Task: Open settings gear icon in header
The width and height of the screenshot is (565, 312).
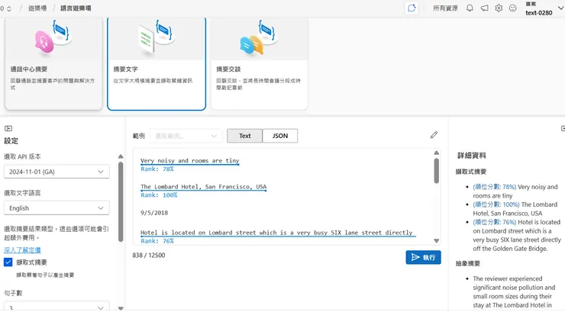Action: point(499,8)
